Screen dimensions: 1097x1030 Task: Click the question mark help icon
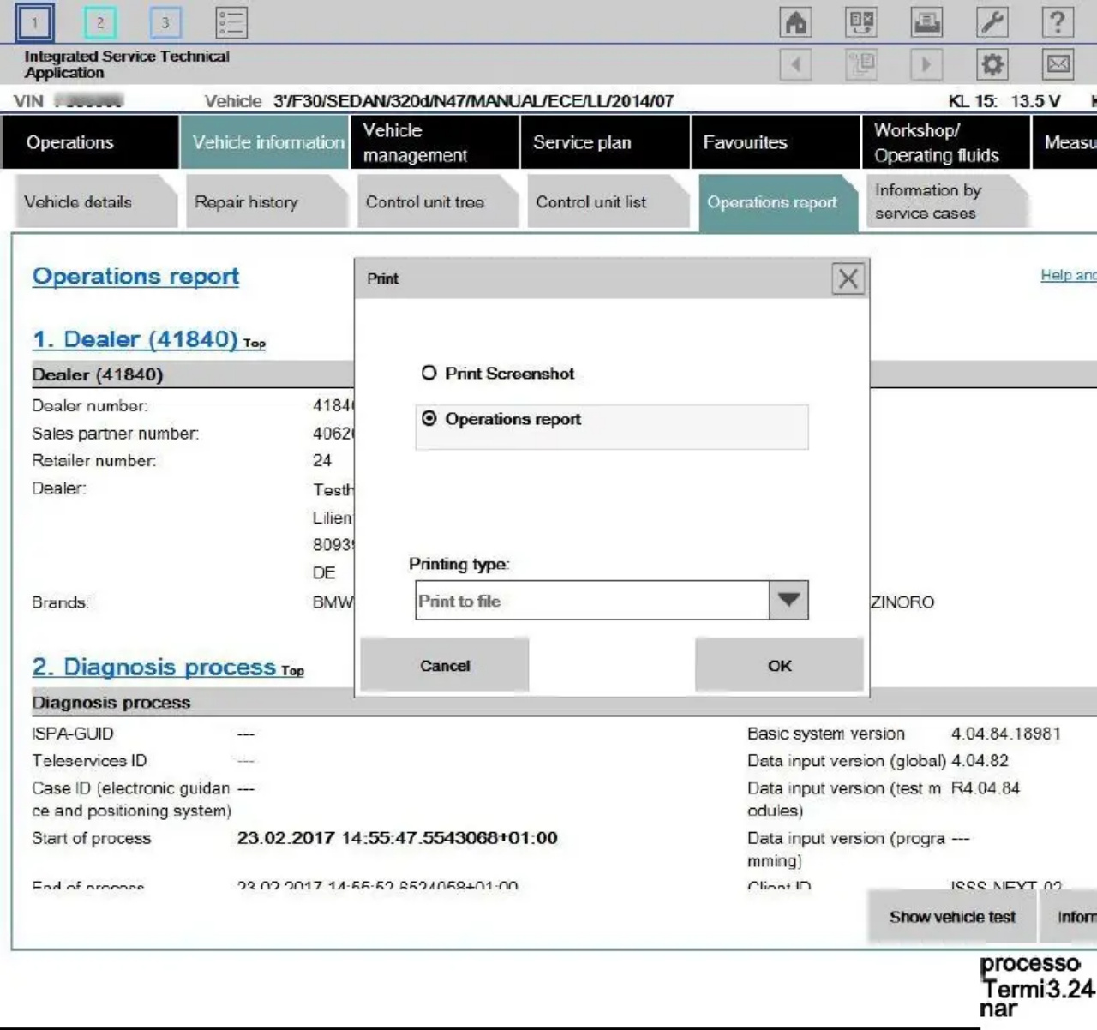tap(1058, 22)
